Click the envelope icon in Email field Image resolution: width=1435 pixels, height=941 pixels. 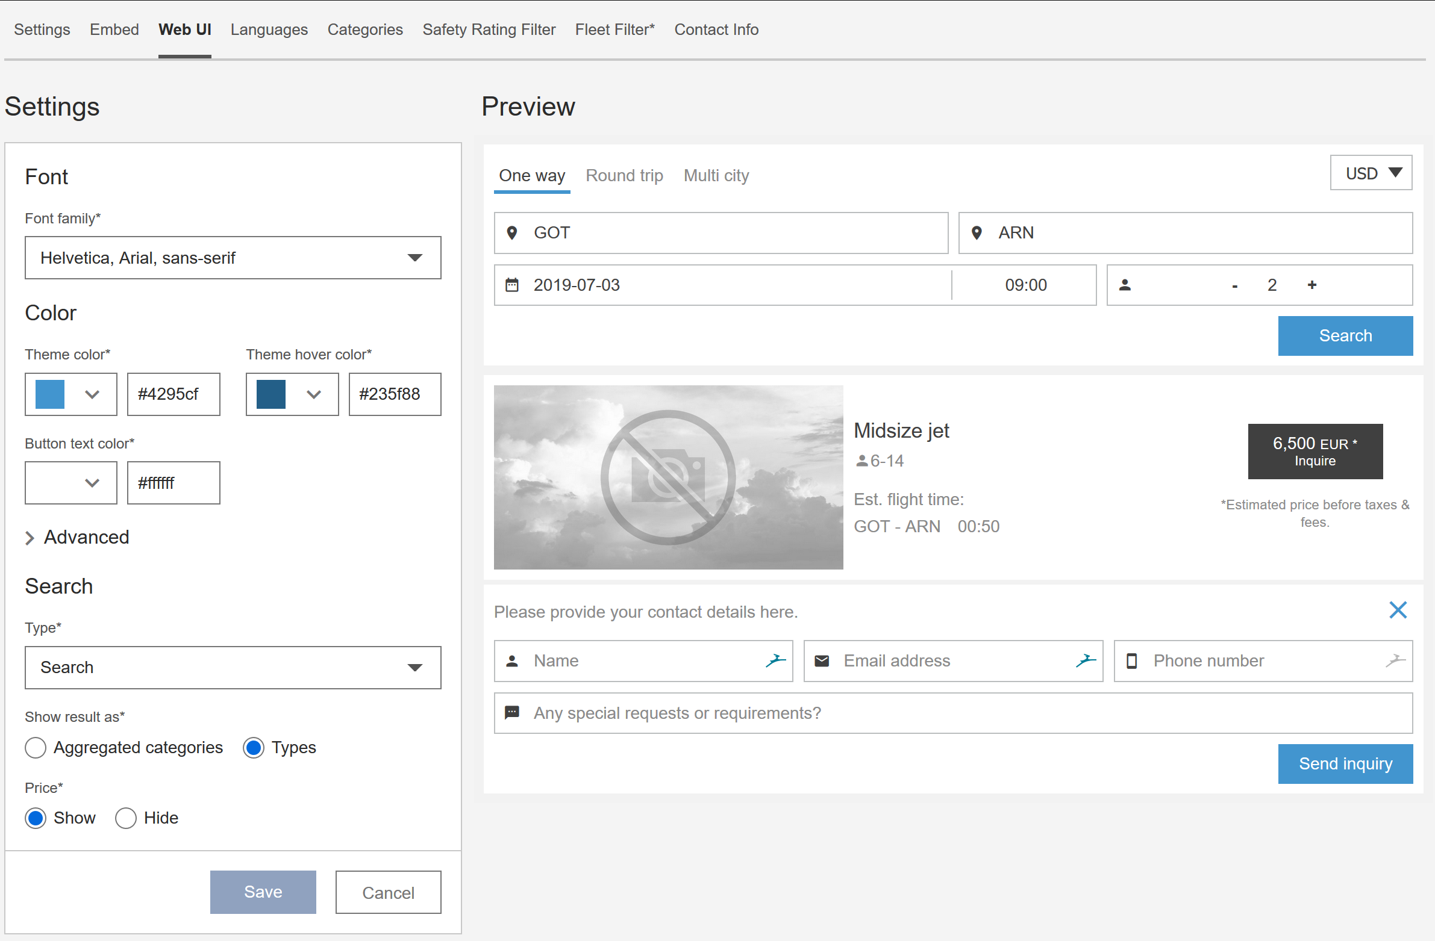pyautogui.click(x=822, y=661)
